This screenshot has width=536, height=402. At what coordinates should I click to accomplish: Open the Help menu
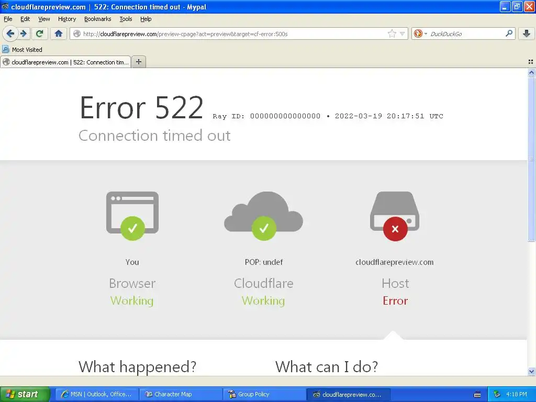(146, 19)
